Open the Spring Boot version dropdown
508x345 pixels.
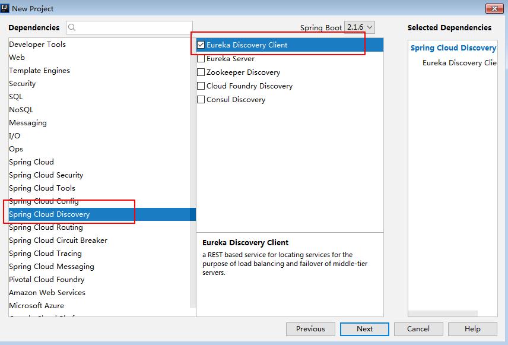[359, 27]
